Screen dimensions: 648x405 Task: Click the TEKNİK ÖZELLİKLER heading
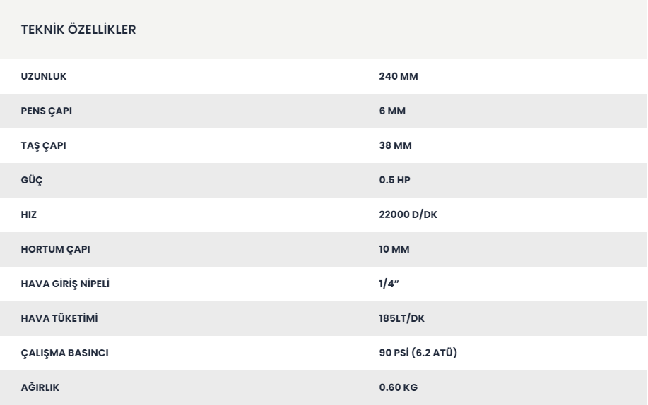[78, 30]
